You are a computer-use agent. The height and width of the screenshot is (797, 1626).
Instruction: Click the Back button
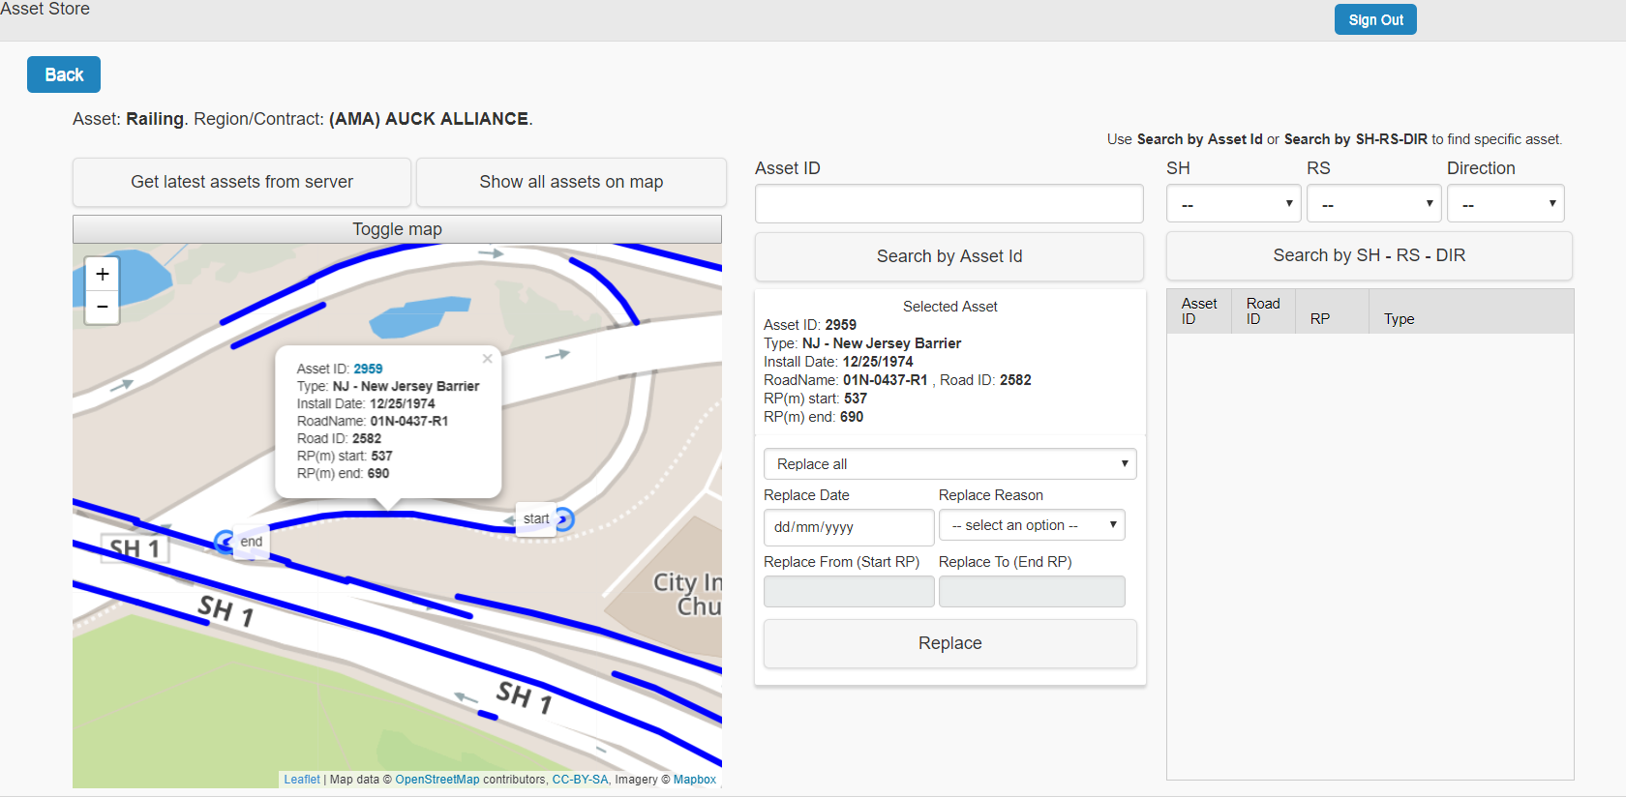[x=64, y=74]
